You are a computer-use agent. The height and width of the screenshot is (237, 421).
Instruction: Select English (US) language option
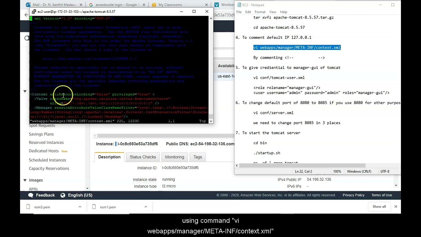point(80,195)
